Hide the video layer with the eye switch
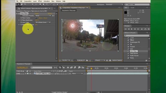Image resolution: width=166 pixels, height=93 pixels. 17,73
